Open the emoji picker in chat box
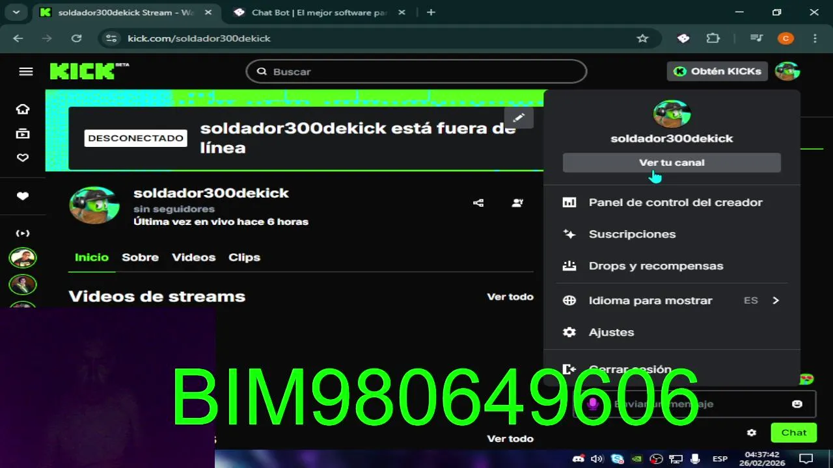 pyautogui.click(x=797, y=404)
